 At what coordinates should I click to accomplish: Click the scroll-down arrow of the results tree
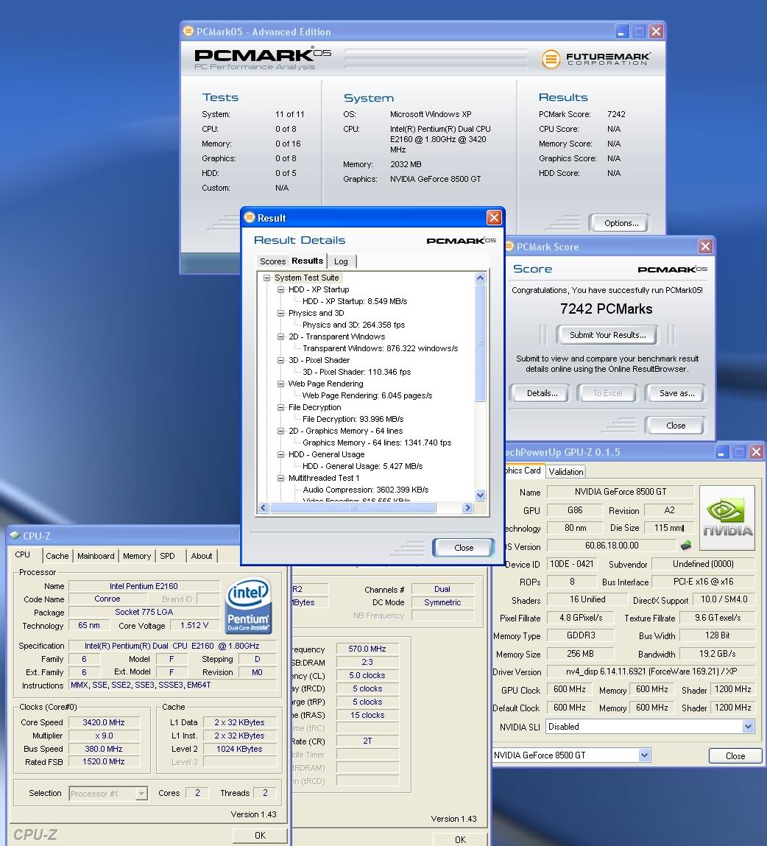coord(480,495)
